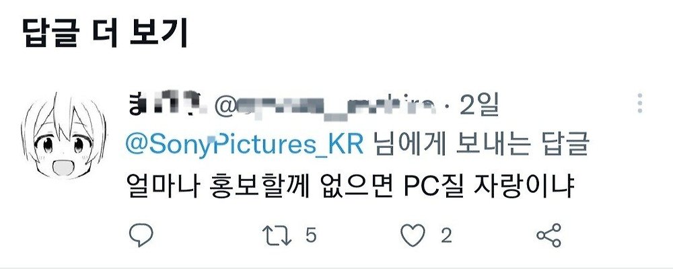The image size is (673, 275).
Task: Like the reply with the heart icon
Action: 413,235
